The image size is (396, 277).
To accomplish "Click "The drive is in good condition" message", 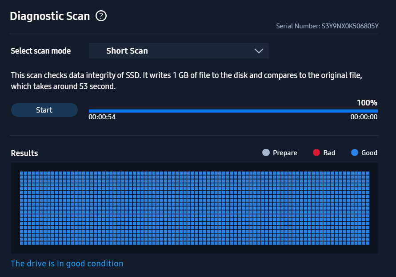I will point(67,264).
